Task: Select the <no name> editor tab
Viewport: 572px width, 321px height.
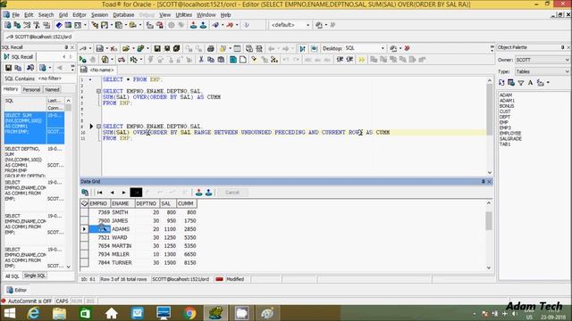Action: [x=98, y=70]
